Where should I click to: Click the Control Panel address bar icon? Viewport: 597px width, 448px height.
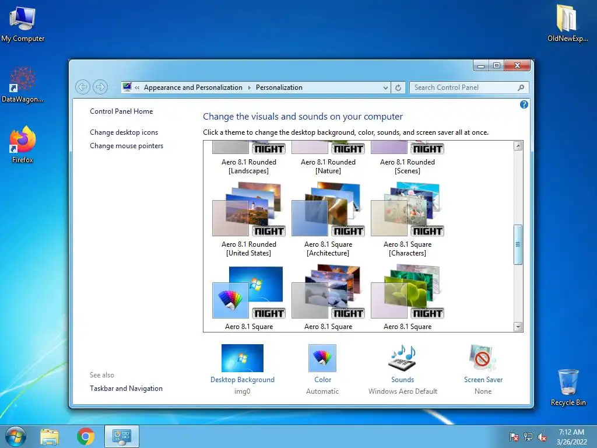127,87
